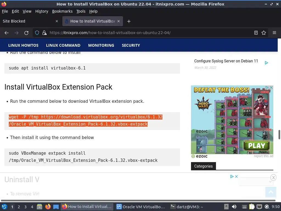Click keyboard layout tray icon
This screenshot has height=211, width=281.
click(244, 207)
